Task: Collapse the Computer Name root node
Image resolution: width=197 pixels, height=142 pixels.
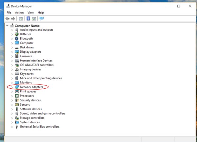Action: [7, 26]
